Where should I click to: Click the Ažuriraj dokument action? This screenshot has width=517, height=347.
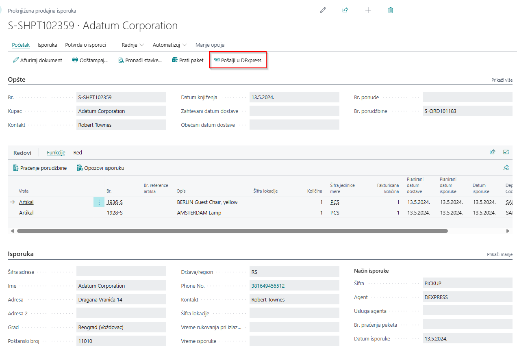pyautogui.click(x=37, y=60)
